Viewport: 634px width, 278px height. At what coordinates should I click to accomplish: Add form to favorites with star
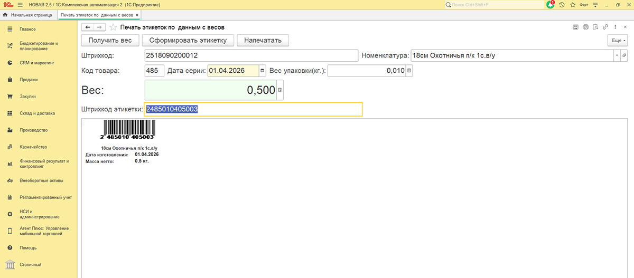113,27
